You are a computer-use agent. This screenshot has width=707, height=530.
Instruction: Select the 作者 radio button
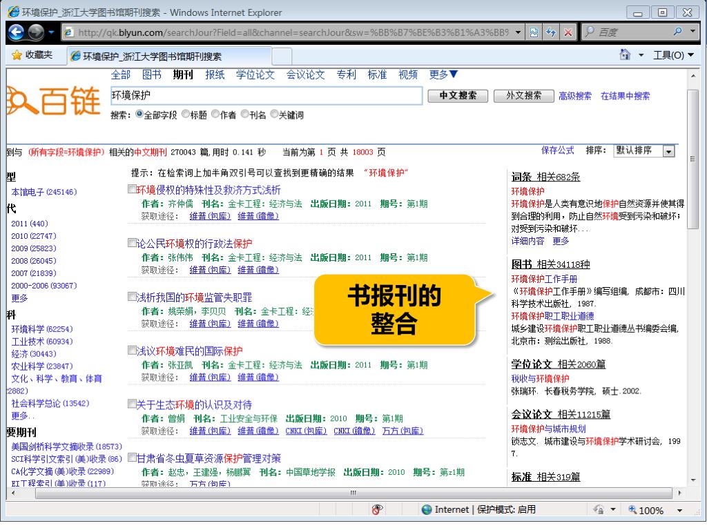click(x=215, y=115)
